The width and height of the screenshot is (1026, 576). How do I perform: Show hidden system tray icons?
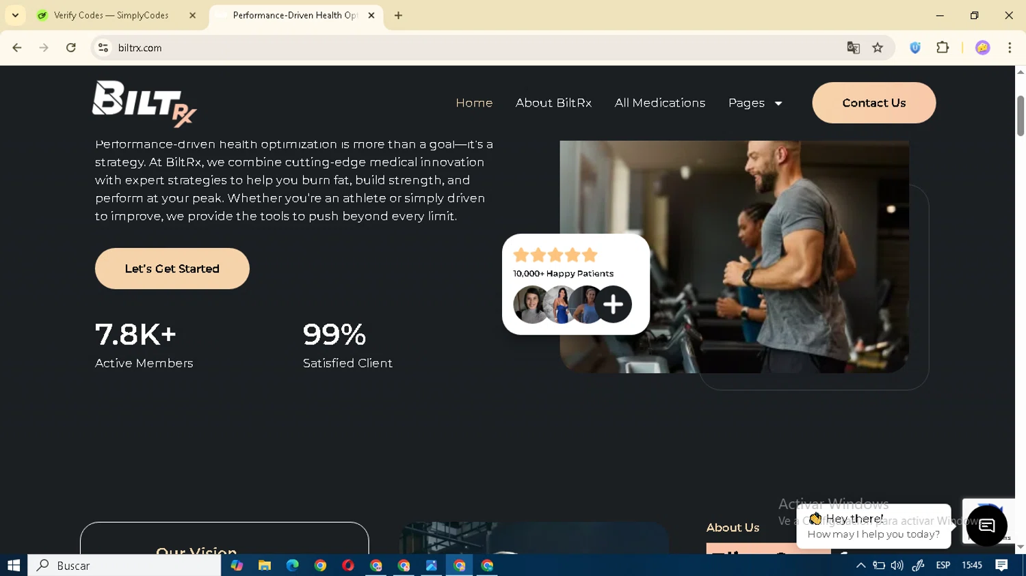860,566
